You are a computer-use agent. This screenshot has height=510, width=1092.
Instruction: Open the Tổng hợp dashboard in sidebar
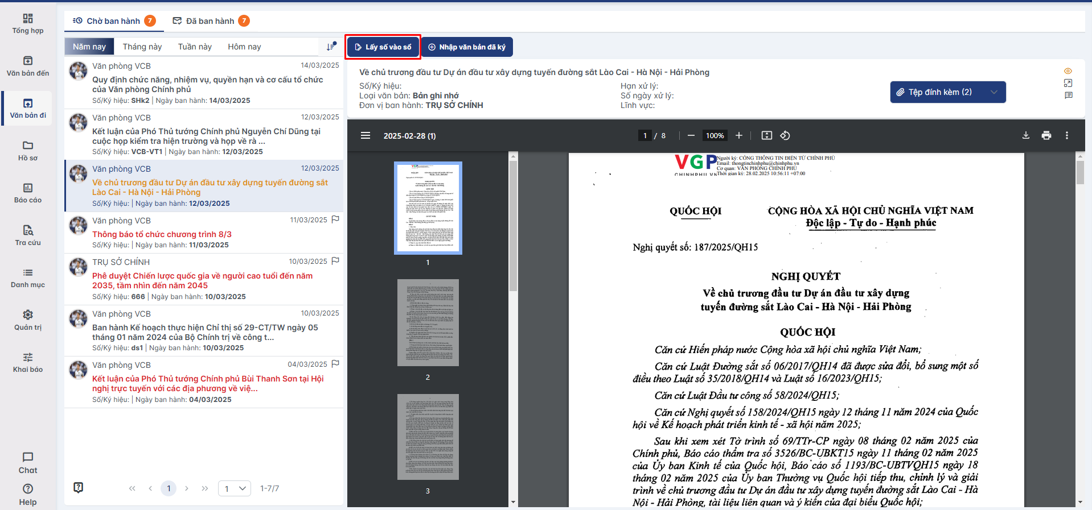click(28, 24)
